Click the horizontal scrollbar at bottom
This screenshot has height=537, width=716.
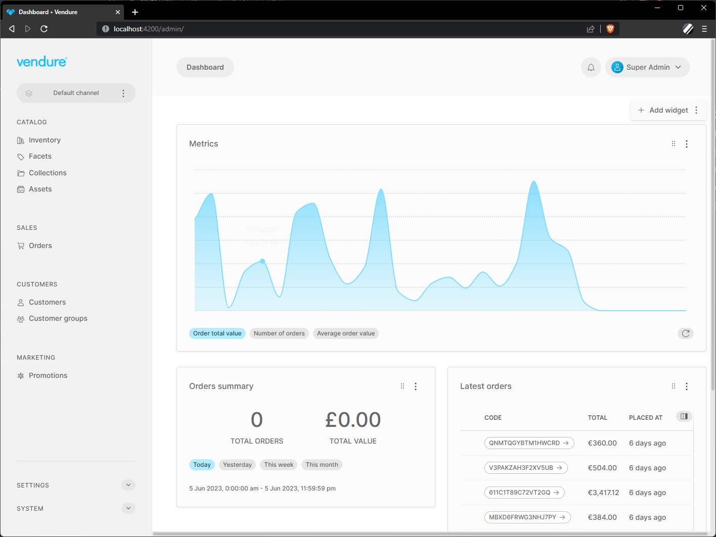(430, 533)
